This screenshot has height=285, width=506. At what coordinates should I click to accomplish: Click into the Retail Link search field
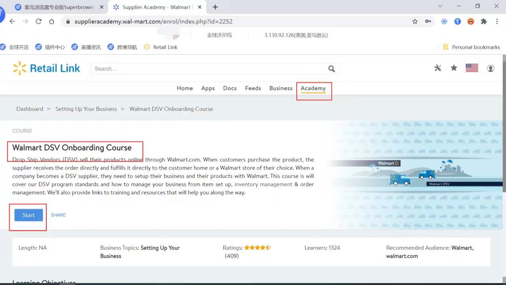coord(208,69)
